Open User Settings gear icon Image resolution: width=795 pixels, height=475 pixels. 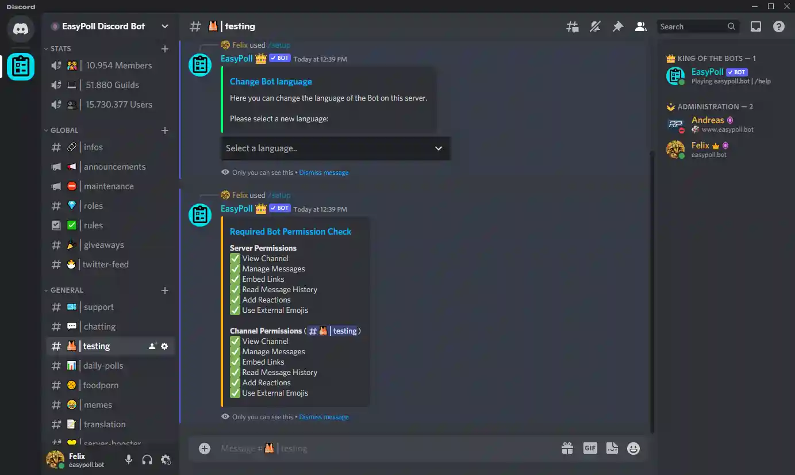point(166,459)
